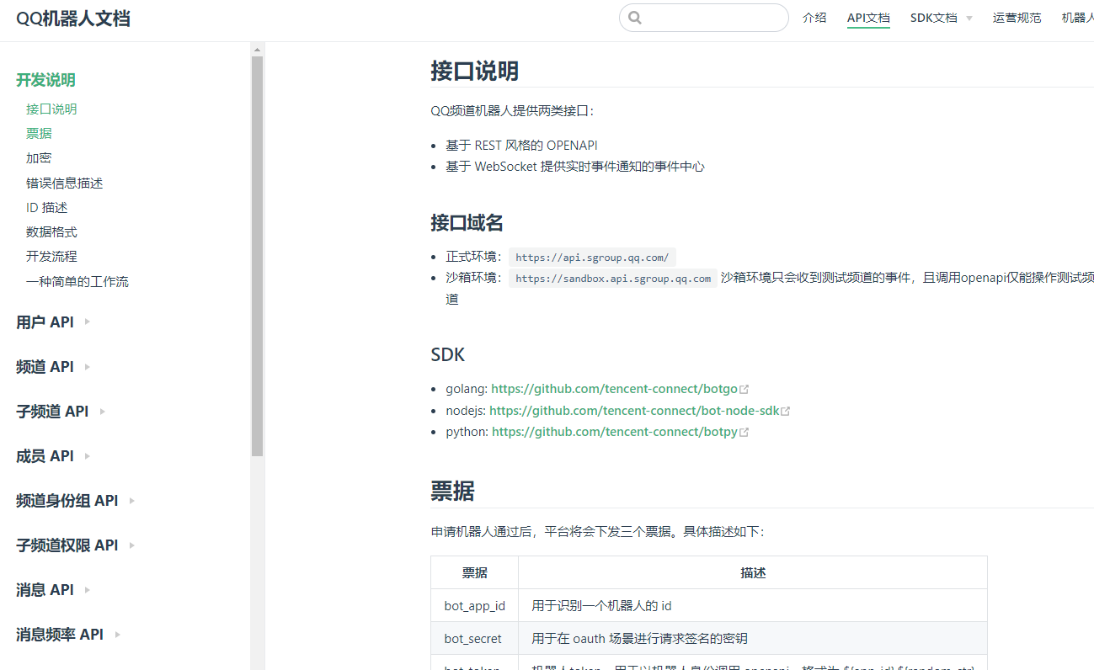Image resolution: width=1094 pixels, height=670 pixels.
Task: Select 一种简单的工作流 in sidebar
Action: pos(77,281)
